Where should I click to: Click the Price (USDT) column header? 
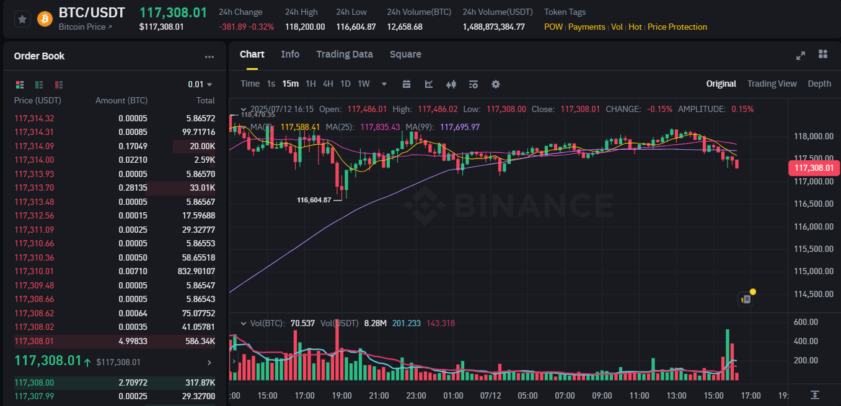pos(38,100)
